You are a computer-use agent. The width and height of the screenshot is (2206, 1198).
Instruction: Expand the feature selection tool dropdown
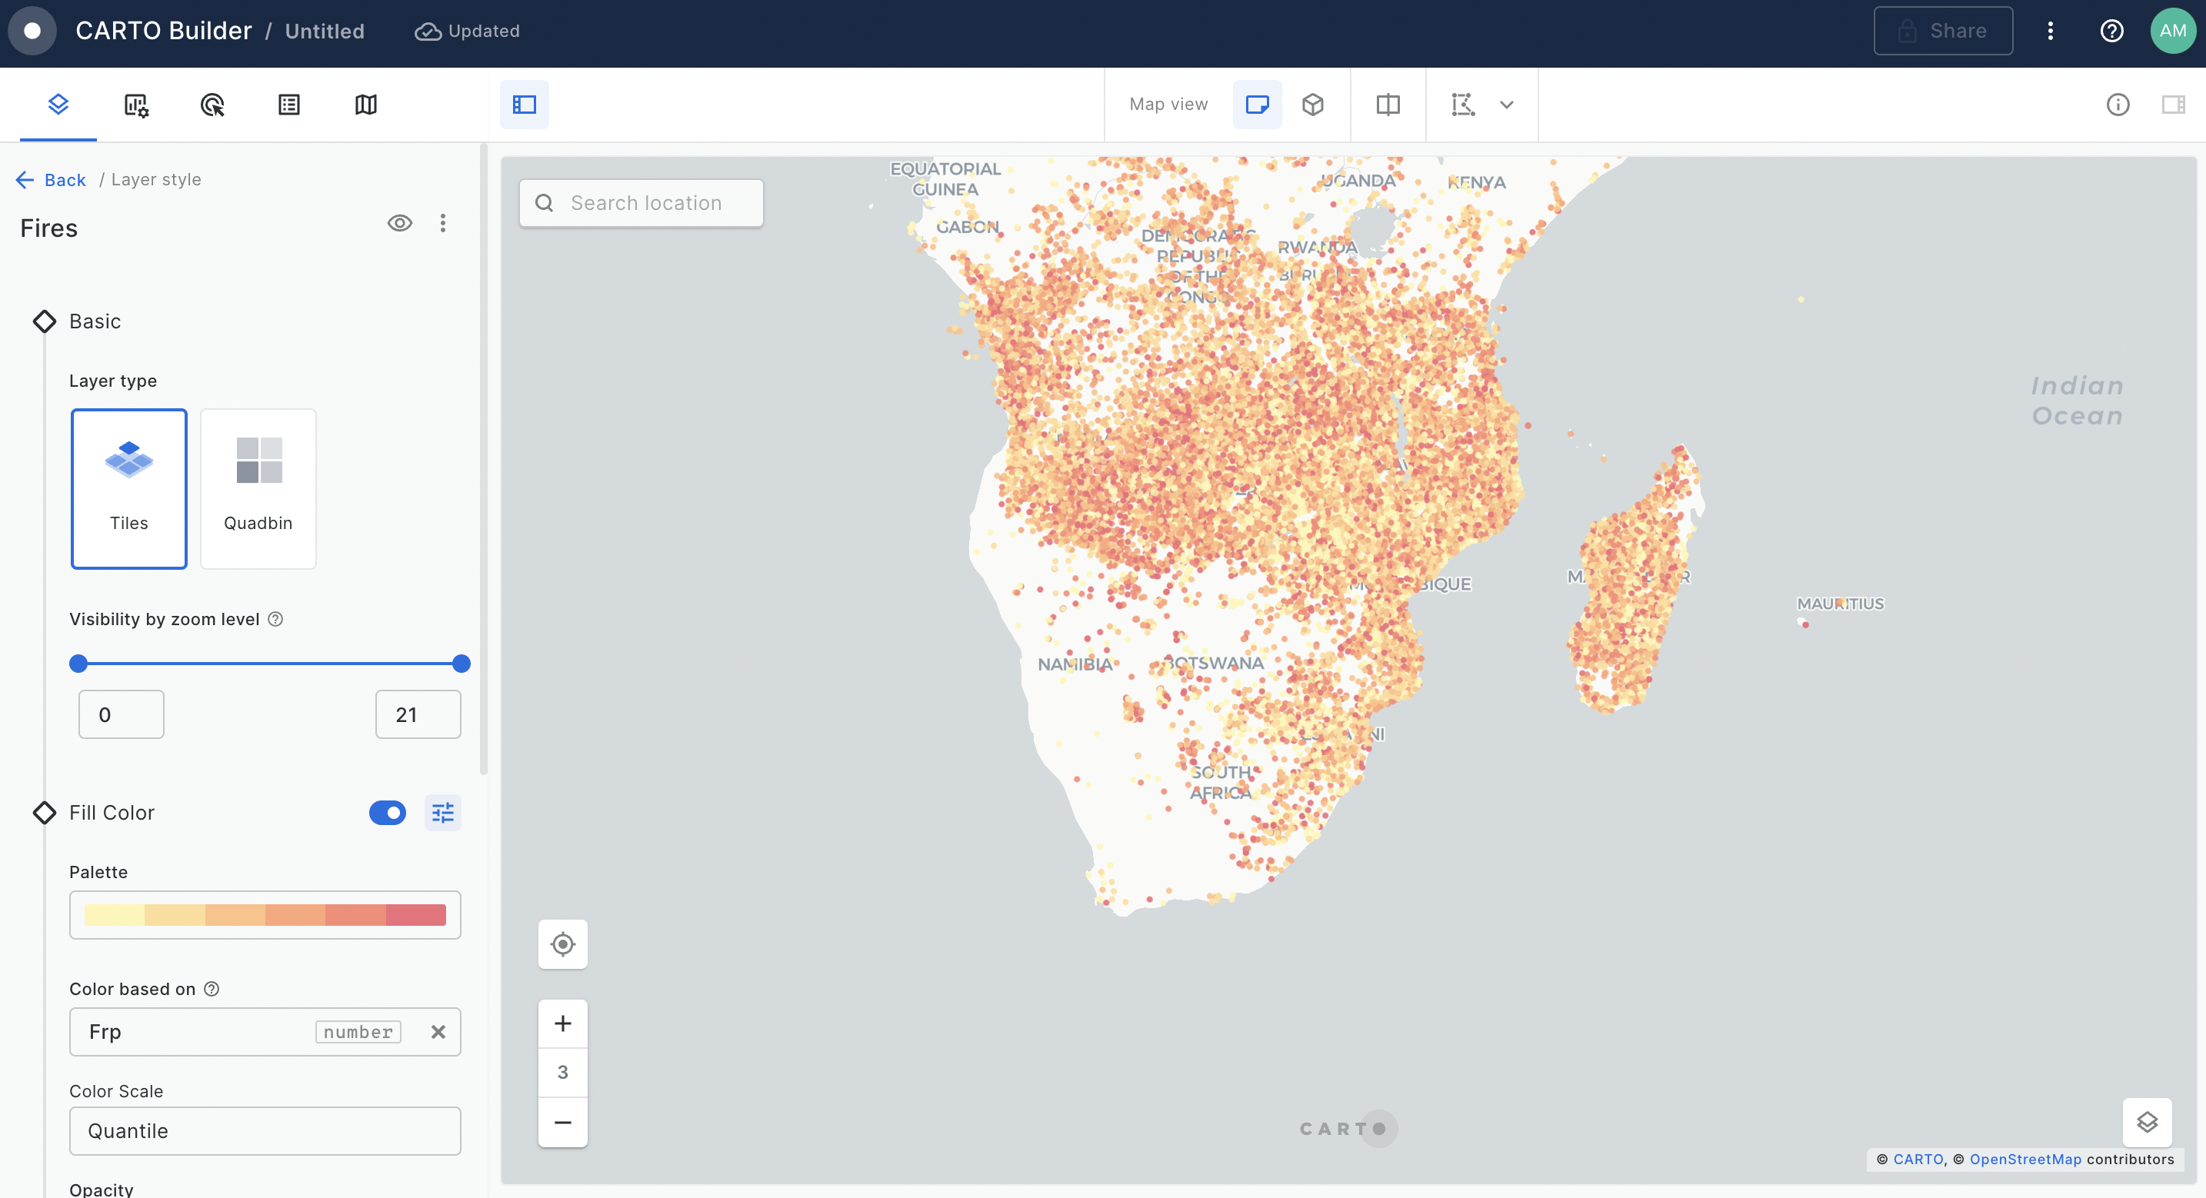(x=1506, y=105)
